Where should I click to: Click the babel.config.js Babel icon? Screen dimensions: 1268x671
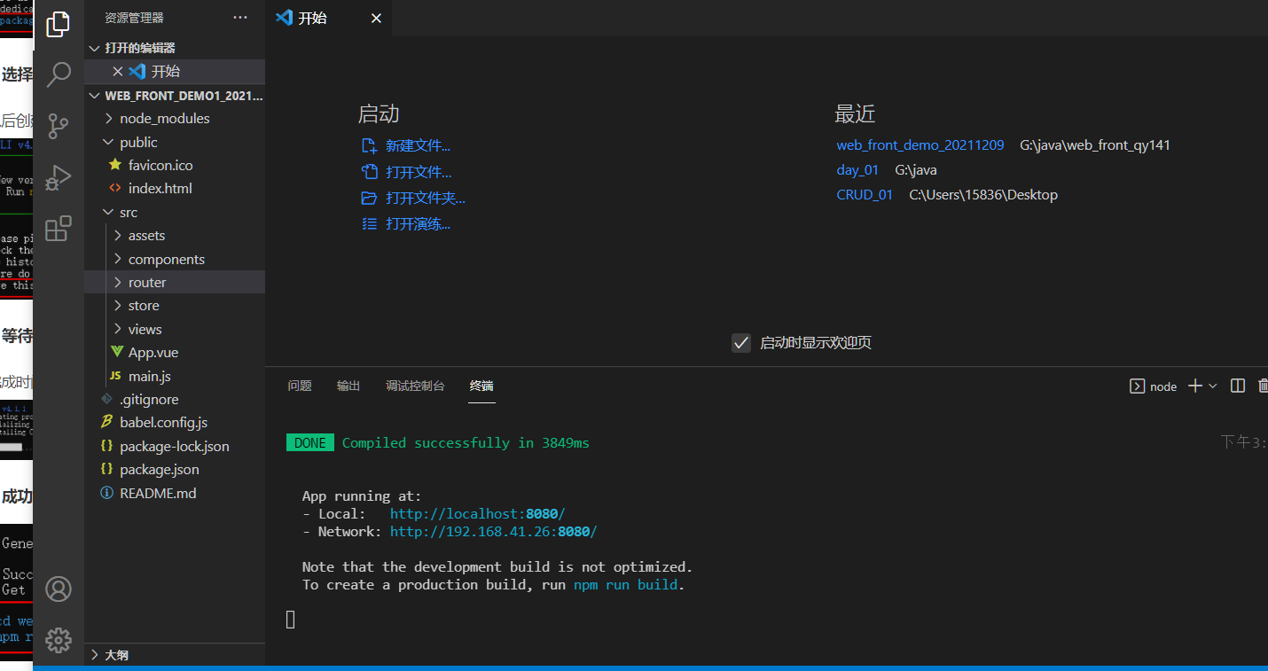[106, 422]
